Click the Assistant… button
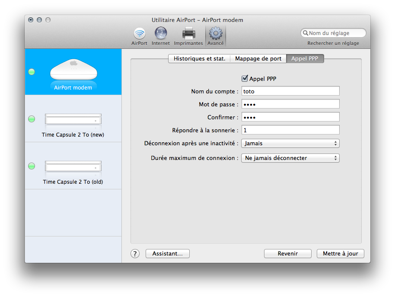The image size is (395, 297). pyautogui.click(x=168, y=254)
